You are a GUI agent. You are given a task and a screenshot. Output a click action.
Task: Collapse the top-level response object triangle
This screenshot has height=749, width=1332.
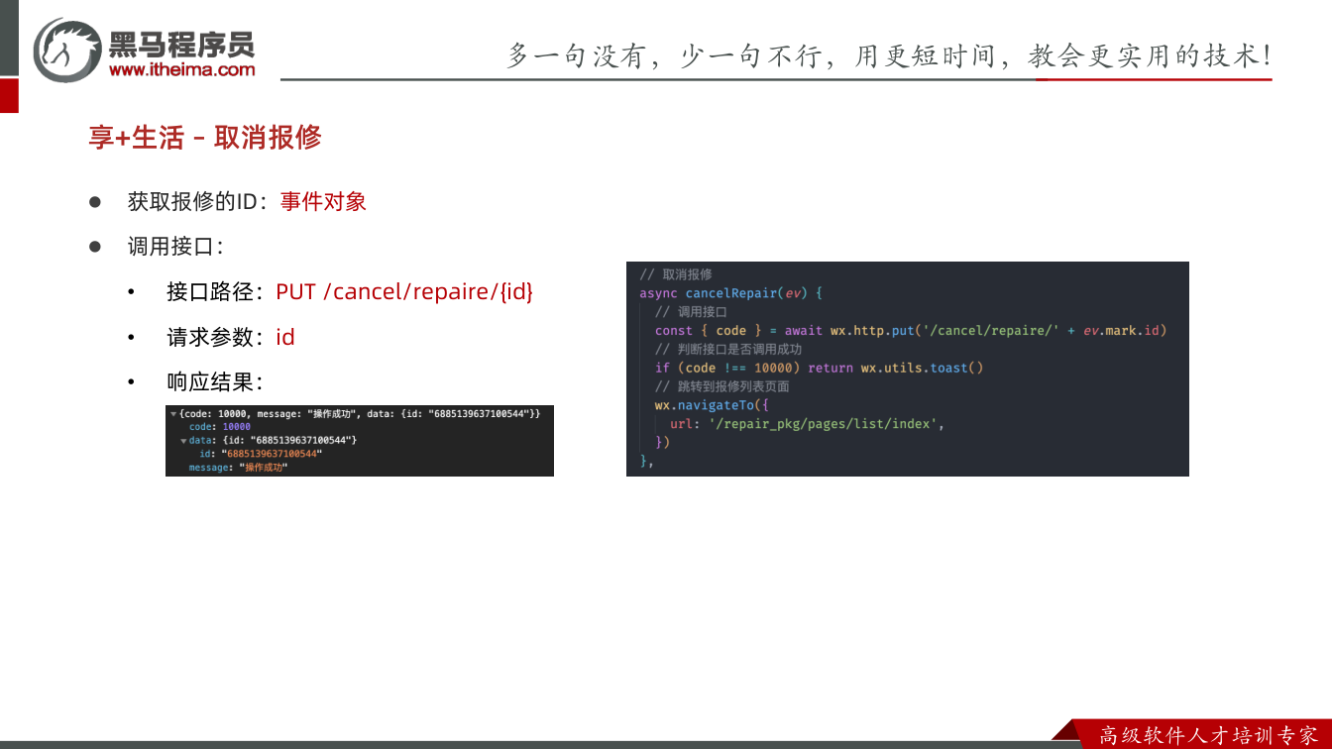point(173,413)
